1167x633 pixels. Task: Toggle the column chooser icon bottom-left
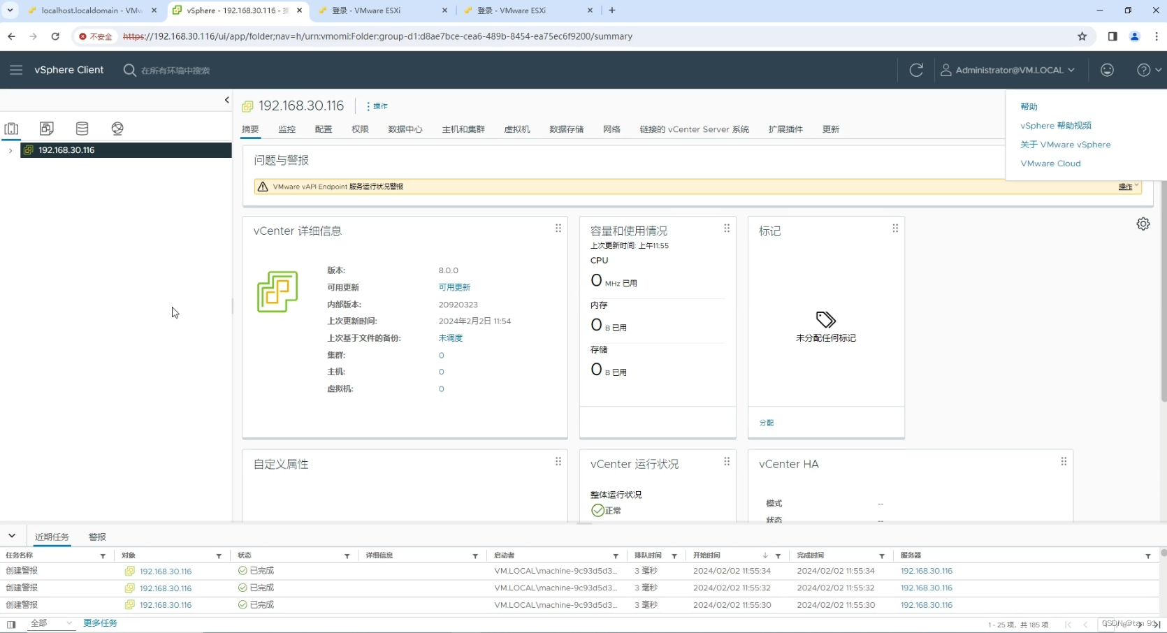(11, 624)
